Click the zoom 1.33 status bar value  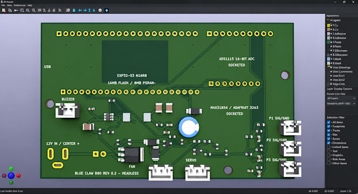pyautogui.click(x=346, y=191)
